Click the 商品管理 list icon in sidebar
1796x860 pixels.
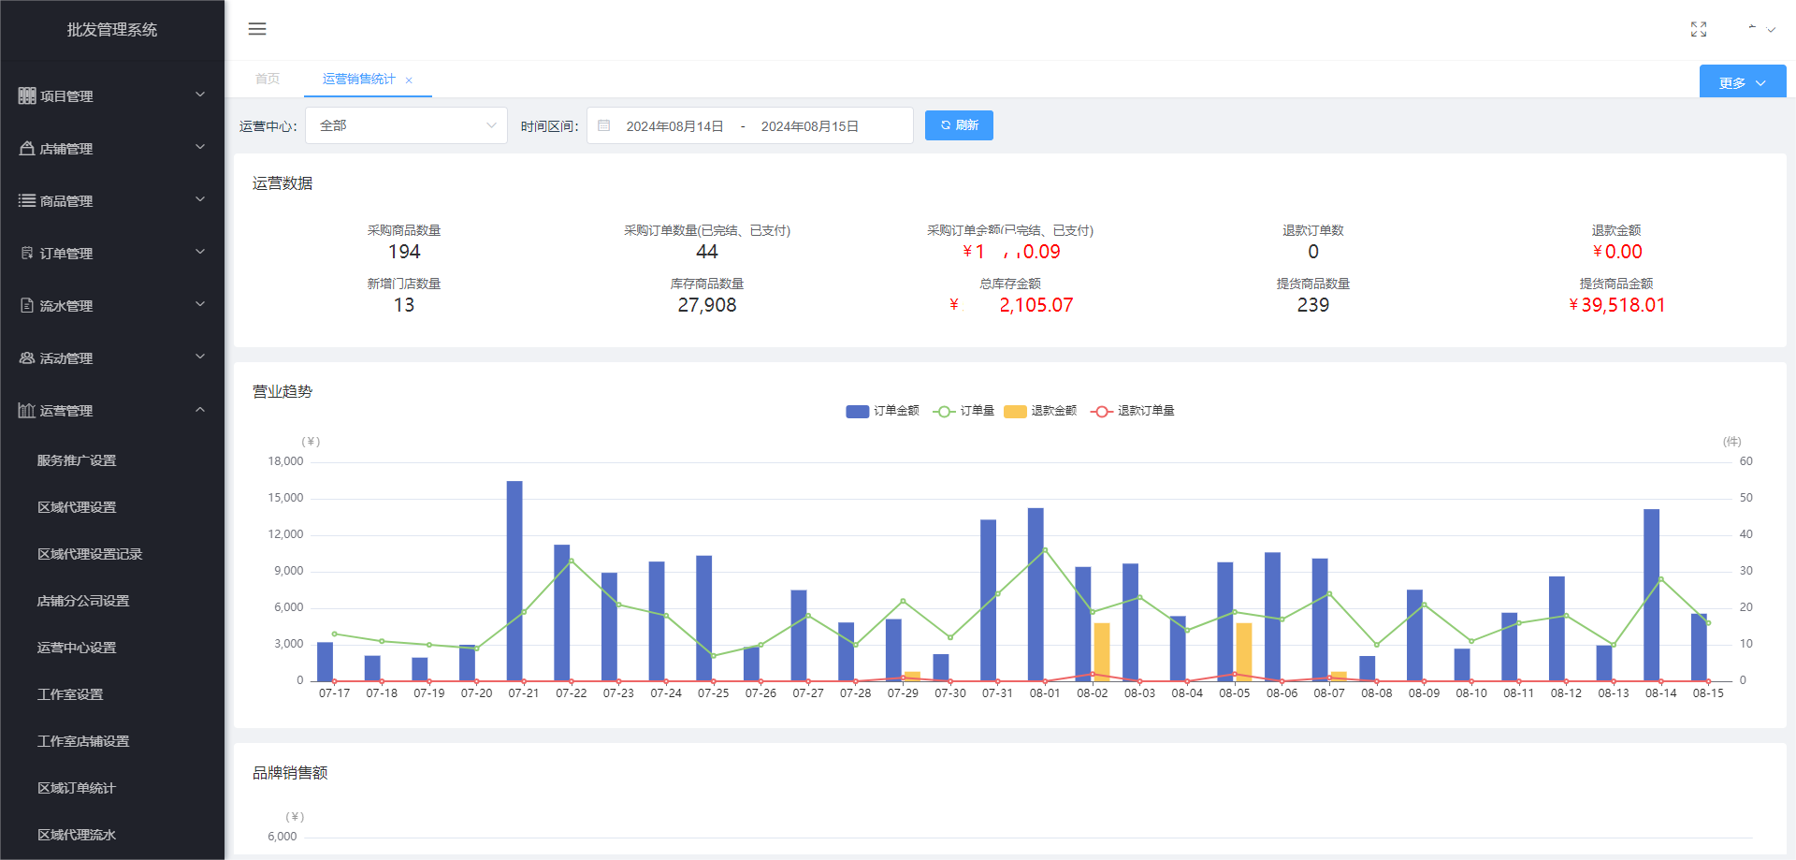point(27,200)
